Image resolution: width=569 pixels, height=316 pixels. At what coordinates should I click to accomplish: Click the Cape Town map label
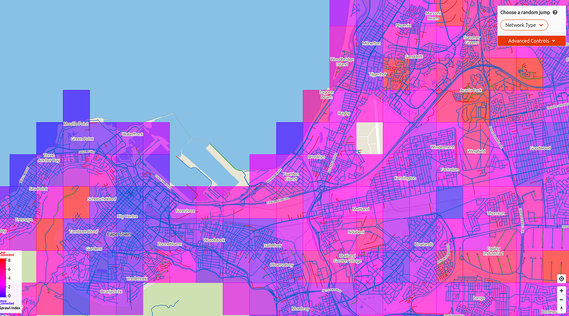coord(118,234)
